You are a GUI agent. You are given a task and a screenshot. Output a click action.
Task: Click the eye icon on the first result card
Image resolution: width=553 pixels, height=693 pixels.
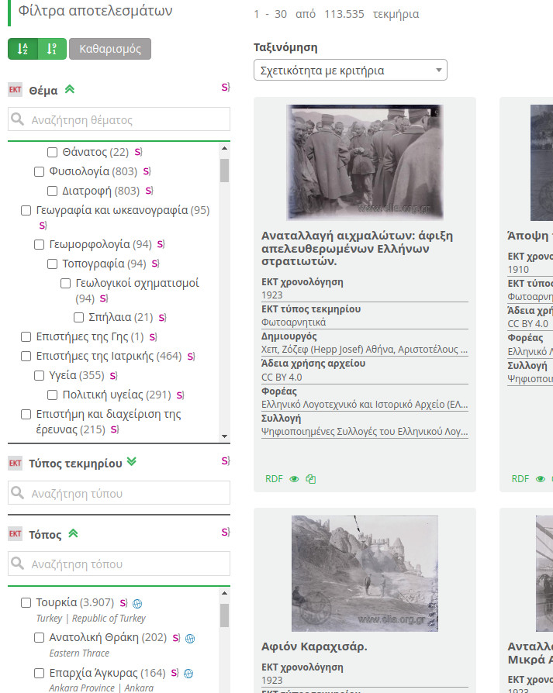tap(294, 479)
